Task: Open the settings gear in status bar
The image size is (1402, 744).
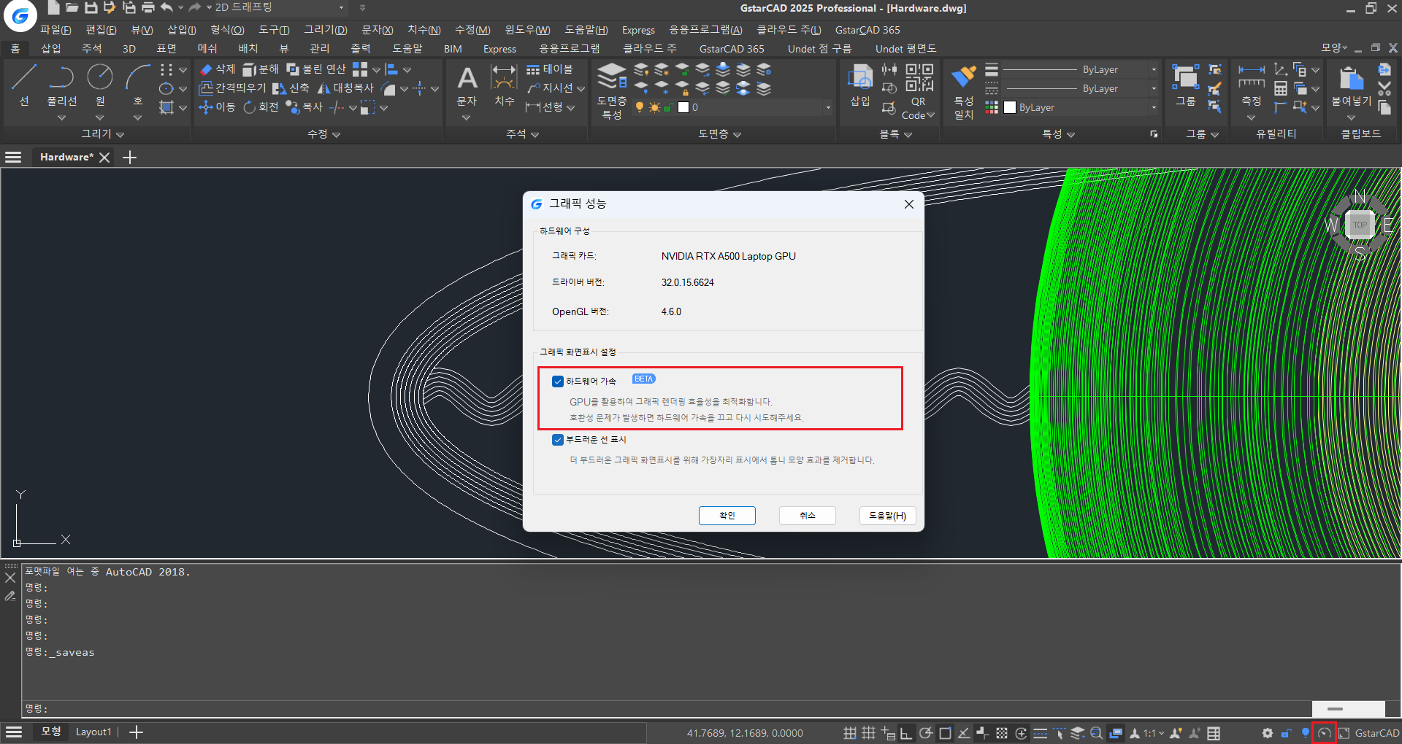Action: pyautogui.click(x=1267, y=733)
